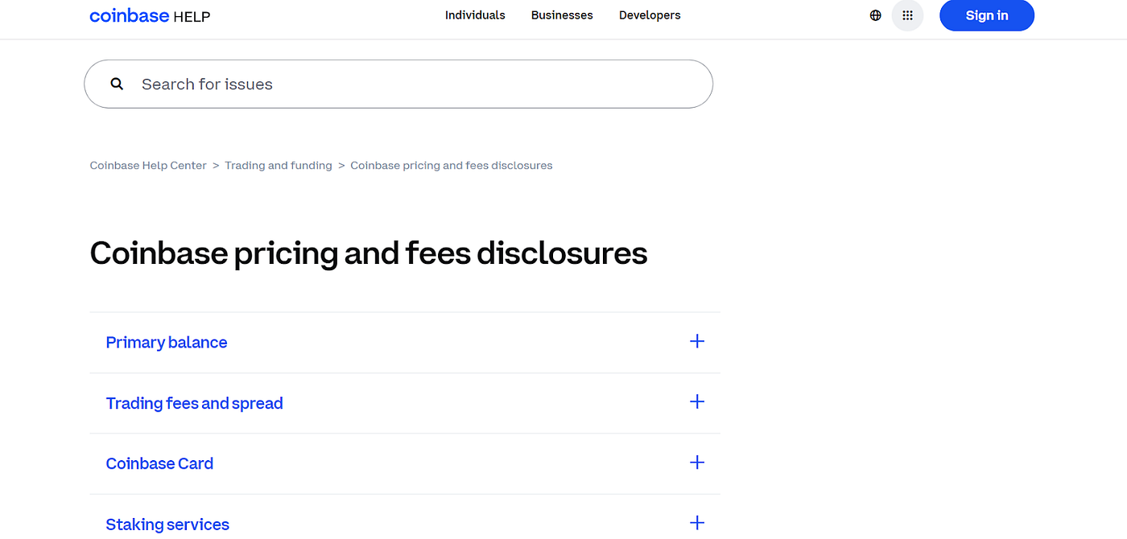This screenshot has height=539, width=1127.
Task: Click the Staking services heading
Action: pos(167,525)
